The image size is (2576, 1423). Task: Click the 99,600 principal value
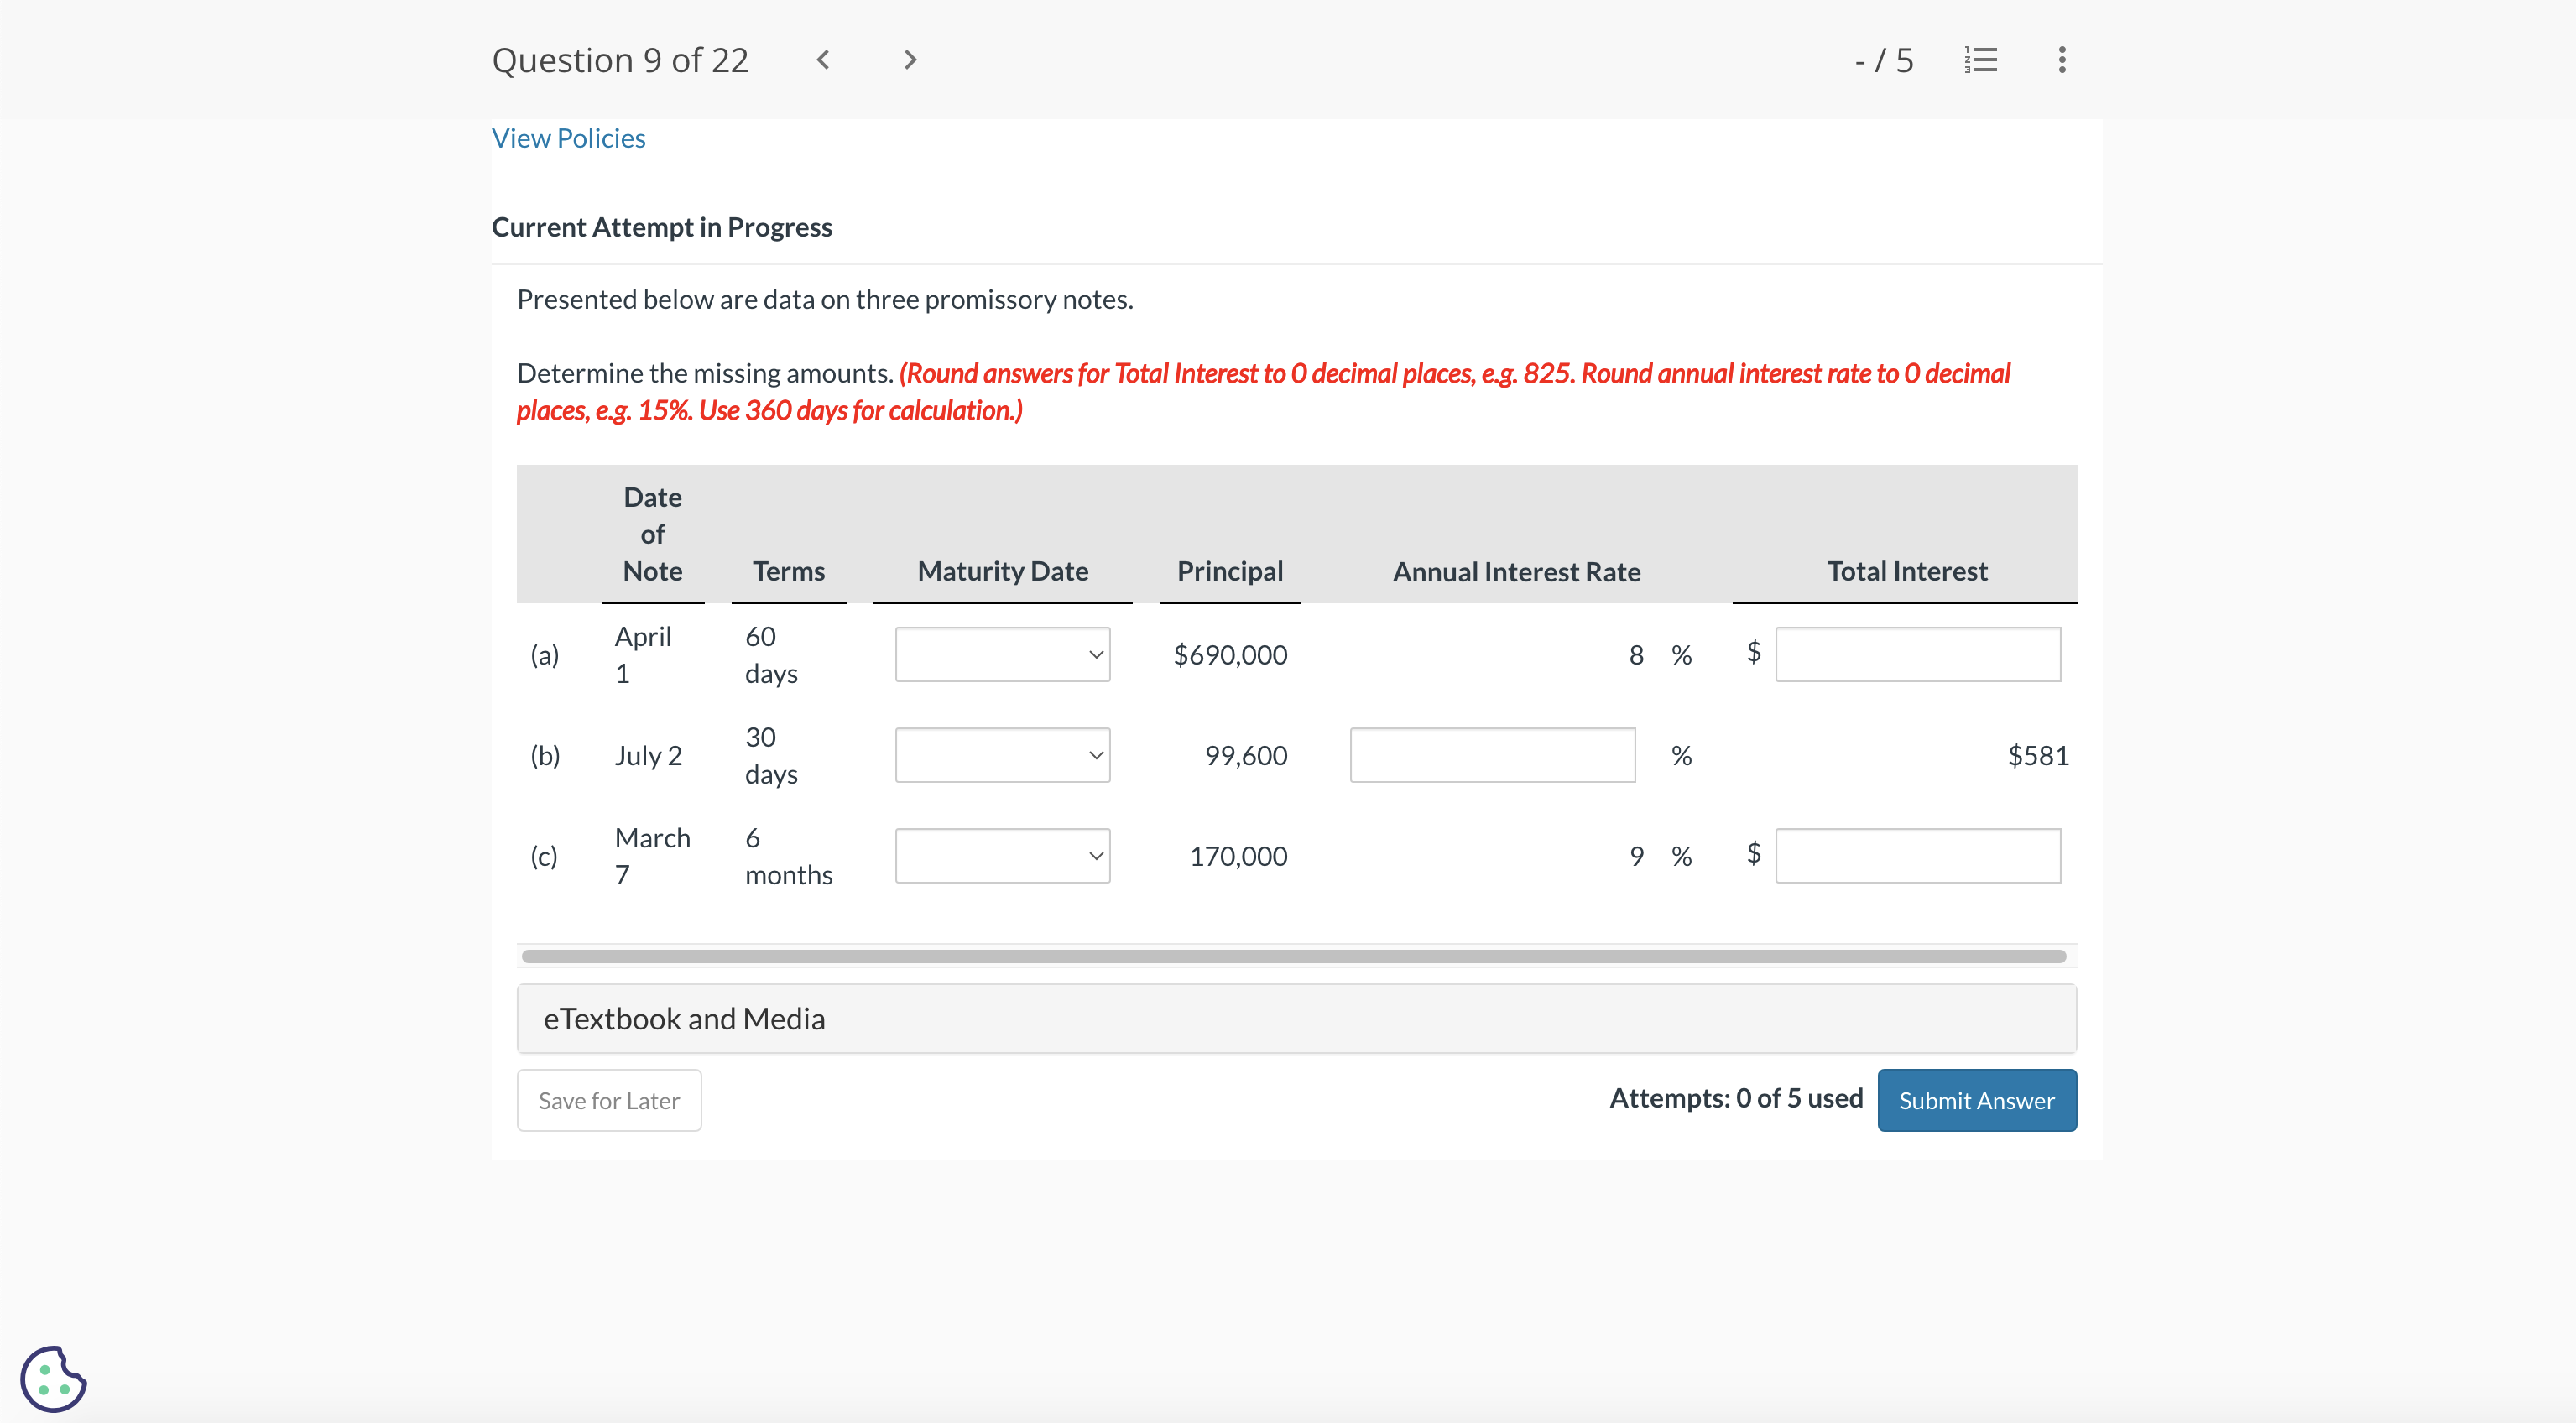tap(1246, 755)
